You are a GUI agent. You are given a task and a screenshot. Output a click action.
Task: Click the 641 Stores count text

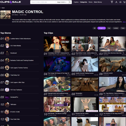(x=15, y=15)
